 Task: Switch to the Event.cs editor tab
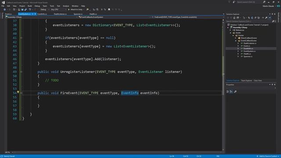tap(8, 14)
